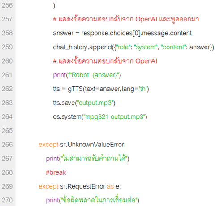Image resolution: width=215 pixels, height=206 pixels.
Task: Click the chat_history.append code line
Action: (x=133, y=47)
